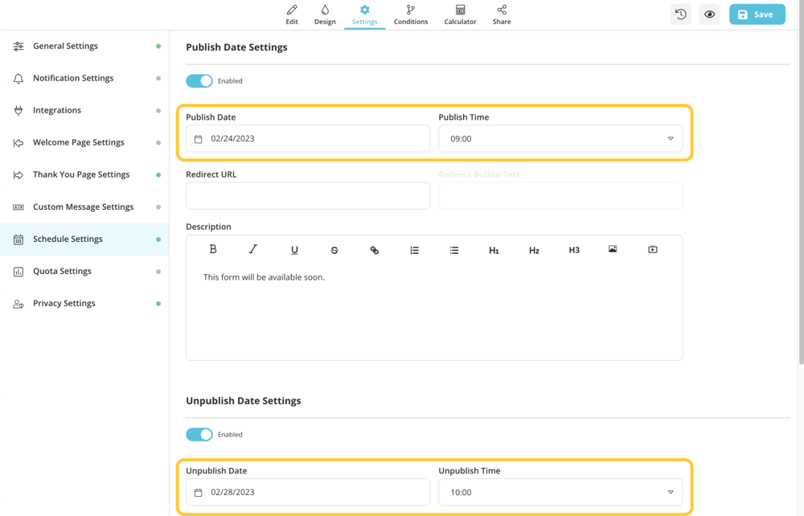Screen dimensions: 804x516
Task: Insert an image in the description
Action: coord(613,250)
